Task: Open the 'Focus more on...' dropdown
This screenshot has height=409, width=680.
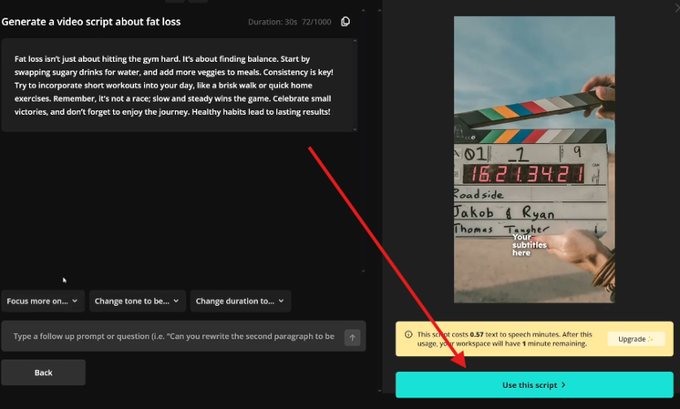Action: click(x=43, y=302)
